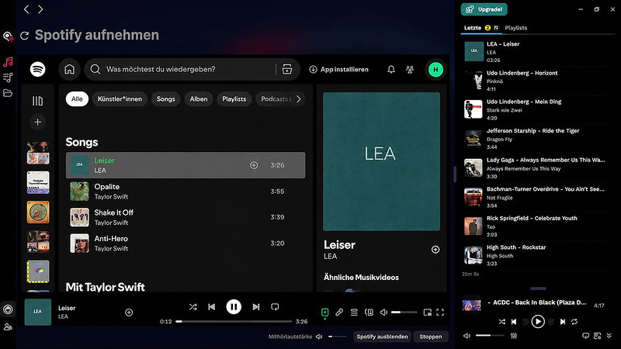Image resolution: width=621 pixels, height=349 pixels.
Task: Open lyrics microphone icon in Spotify player
Action: pyautogui.click(x=339, y=313)
